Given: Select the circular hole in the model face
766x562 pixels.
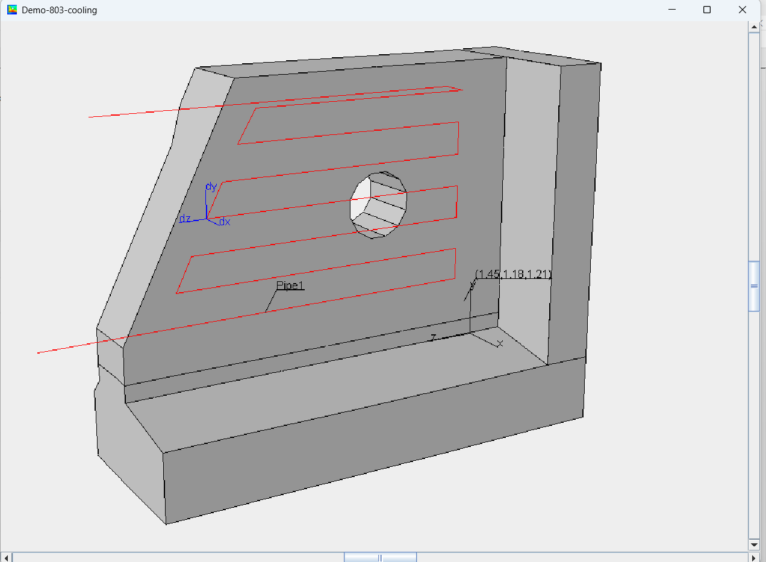Looking at the screenshot, I should [x=378, y=206].
